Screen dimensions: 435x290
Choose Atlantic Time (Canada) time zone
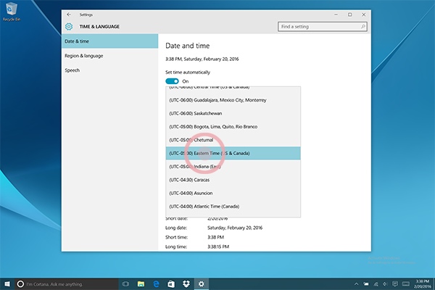pos(233,207)
